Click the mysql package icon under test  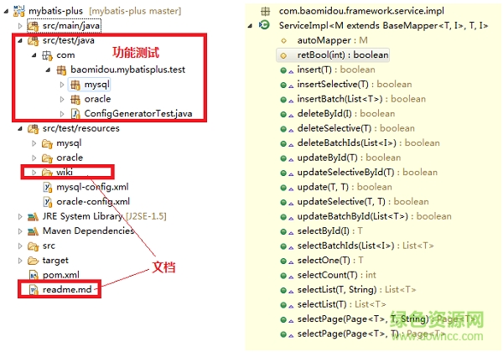point(75,85)
